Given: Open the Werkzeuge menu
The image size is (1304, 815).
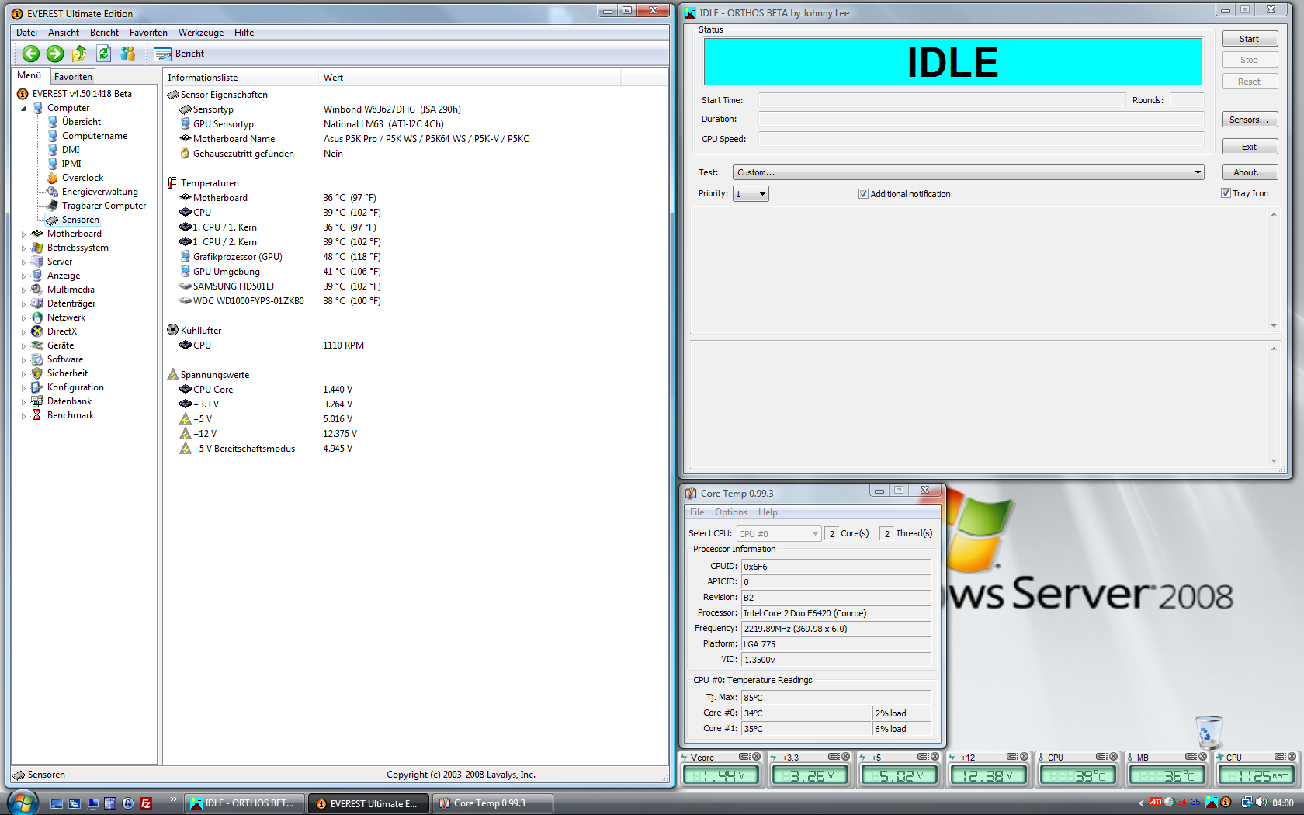Looking at the screenshot, I should 201,33.
